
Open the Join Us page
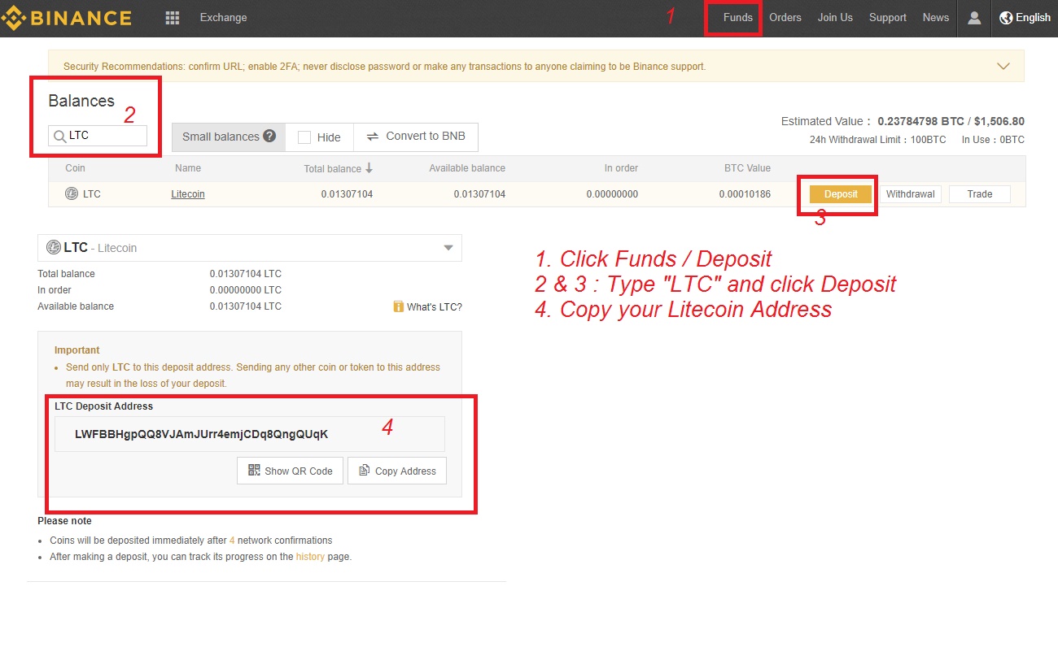click(x=835, y=17)
